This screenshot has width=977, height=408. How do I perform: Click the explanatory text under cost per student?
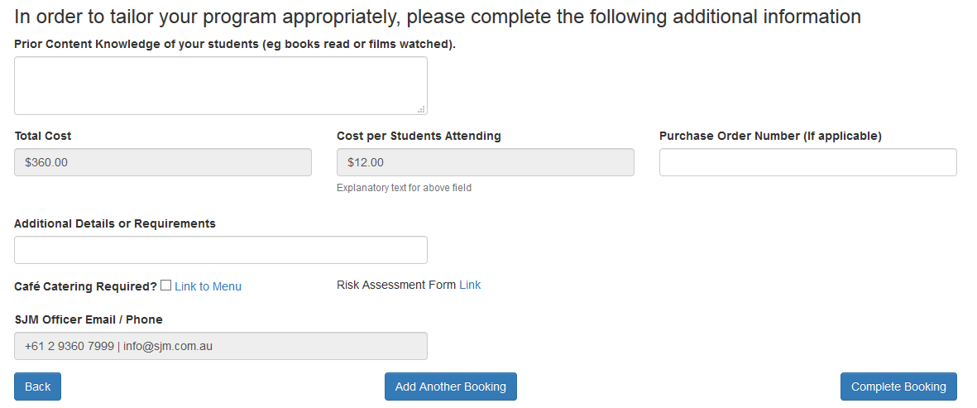(404, 188)
